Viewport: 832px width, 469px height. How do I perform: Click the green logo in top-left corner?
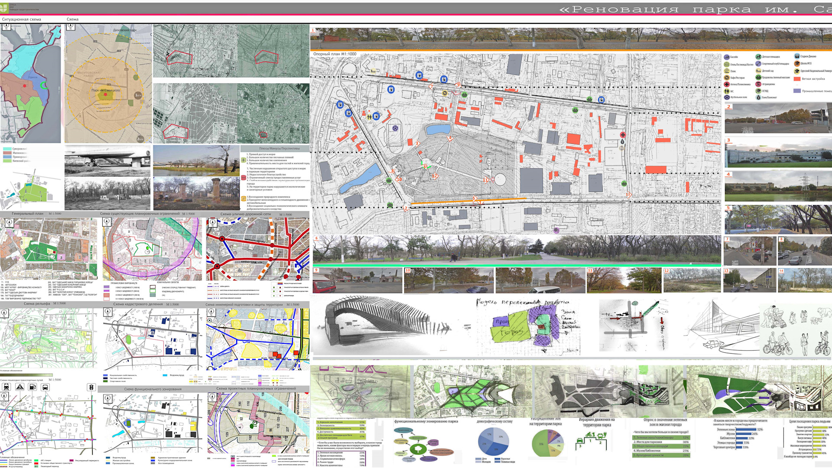(x=4, y=8)
